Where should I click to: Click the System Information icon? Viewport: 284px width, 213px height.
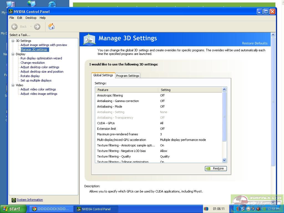(x=14, y=200)
